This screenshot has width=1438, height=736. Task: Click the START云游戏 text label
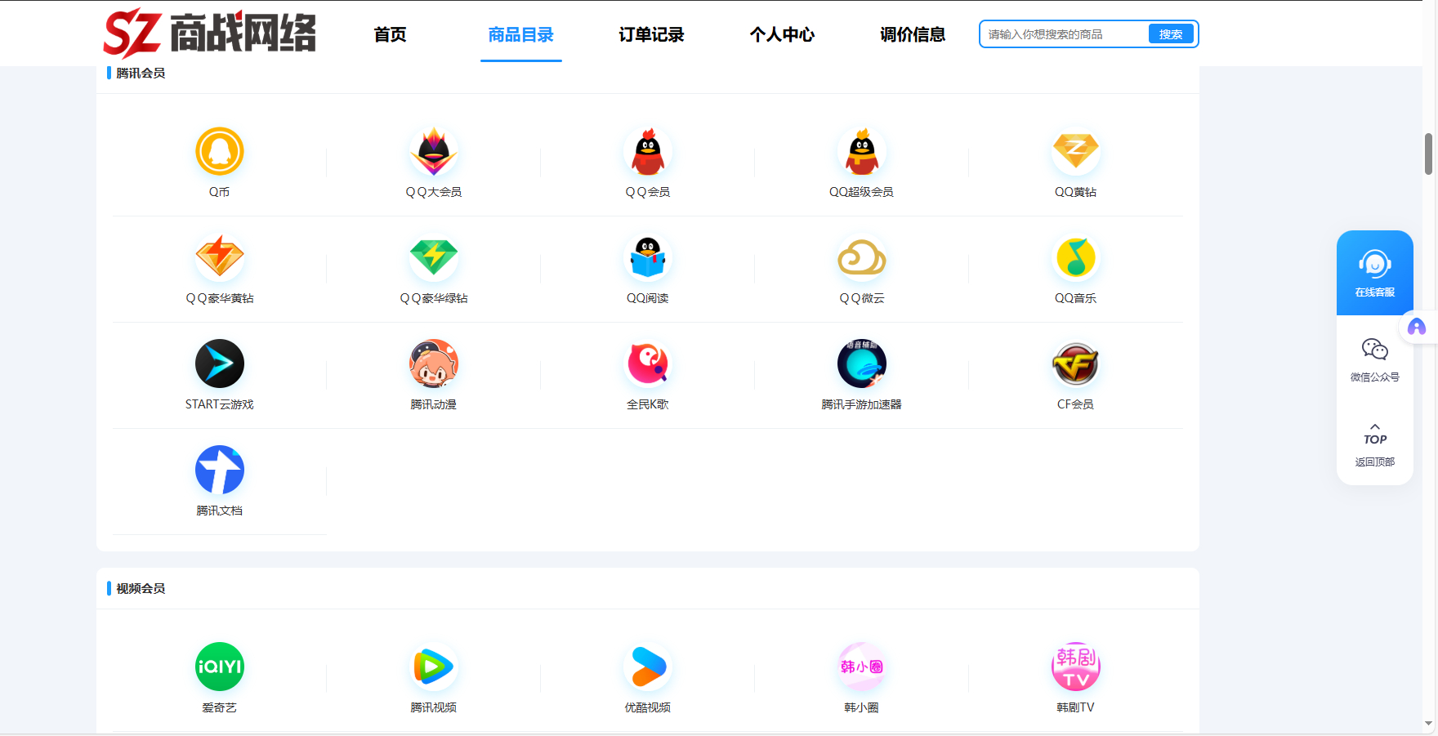[x=220, y=404]
